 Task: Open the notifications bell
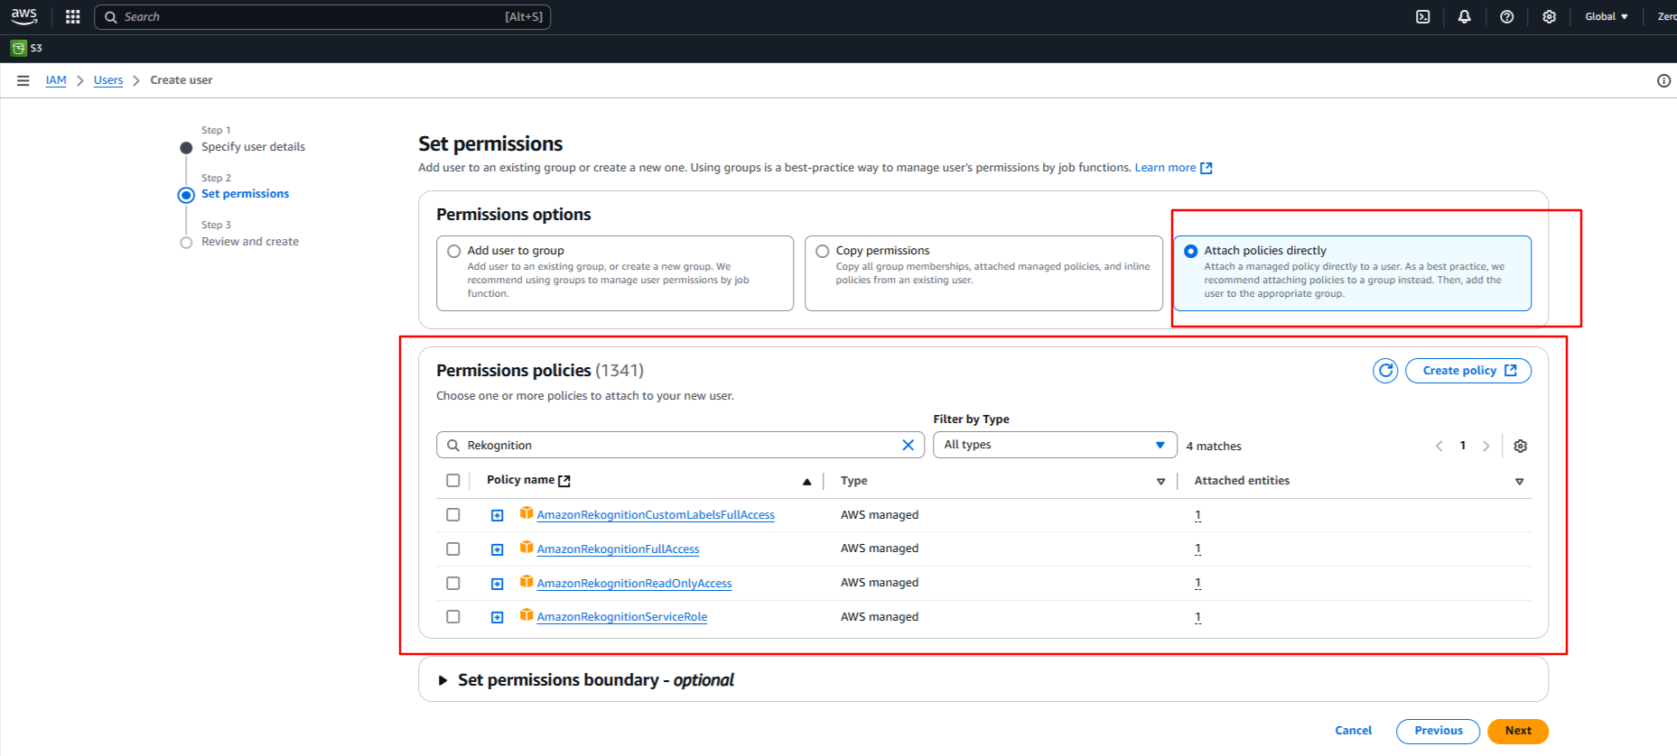(x=1464, y=16)
